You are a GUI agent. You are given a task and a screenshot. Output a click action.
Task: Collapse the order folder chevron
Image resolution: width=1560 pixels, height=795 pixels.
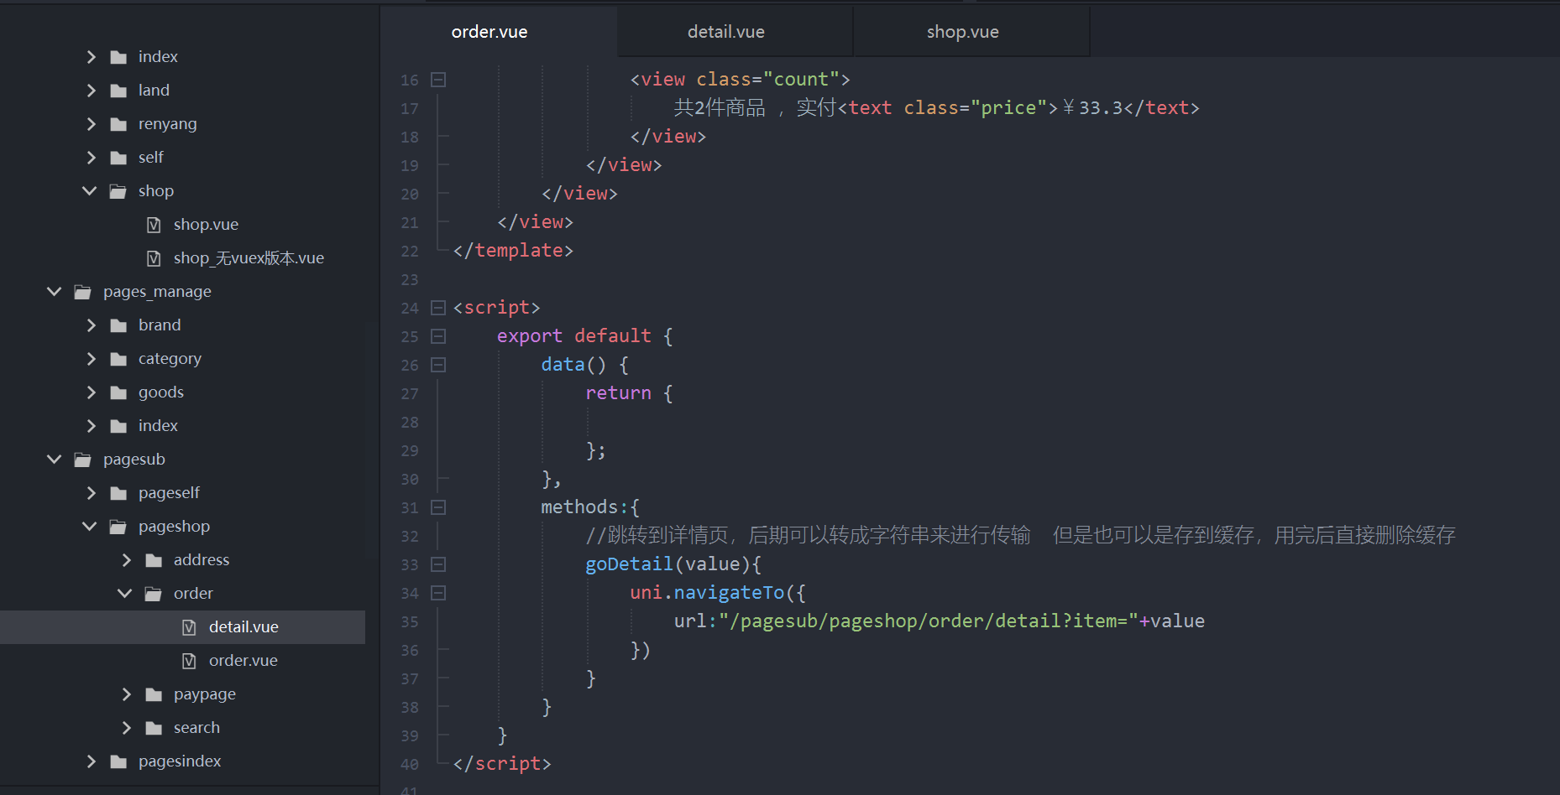coord(125,594)
